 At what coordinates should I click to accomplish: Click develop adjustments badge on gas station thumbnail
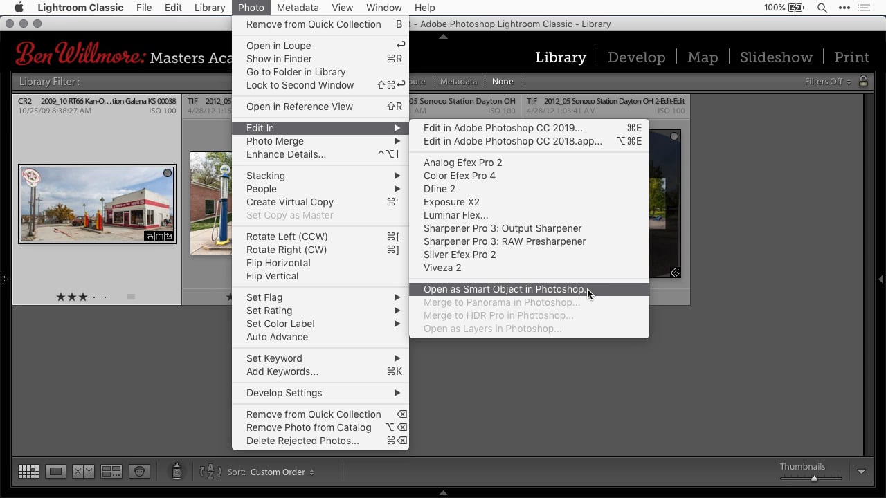coord(168,237)
